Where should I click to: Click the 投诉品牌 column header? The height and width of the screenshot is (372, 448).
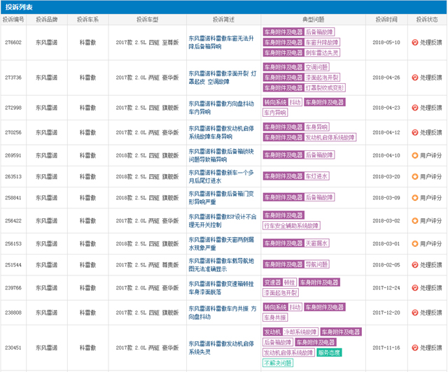coord(47,20)
